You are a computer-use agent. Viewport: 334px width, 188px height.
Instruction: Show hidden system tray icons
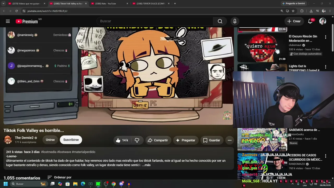point(293,184)
